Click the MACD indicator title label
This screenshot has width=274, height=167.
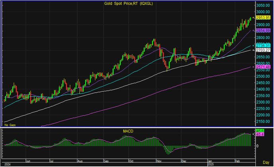coord(128,131)
